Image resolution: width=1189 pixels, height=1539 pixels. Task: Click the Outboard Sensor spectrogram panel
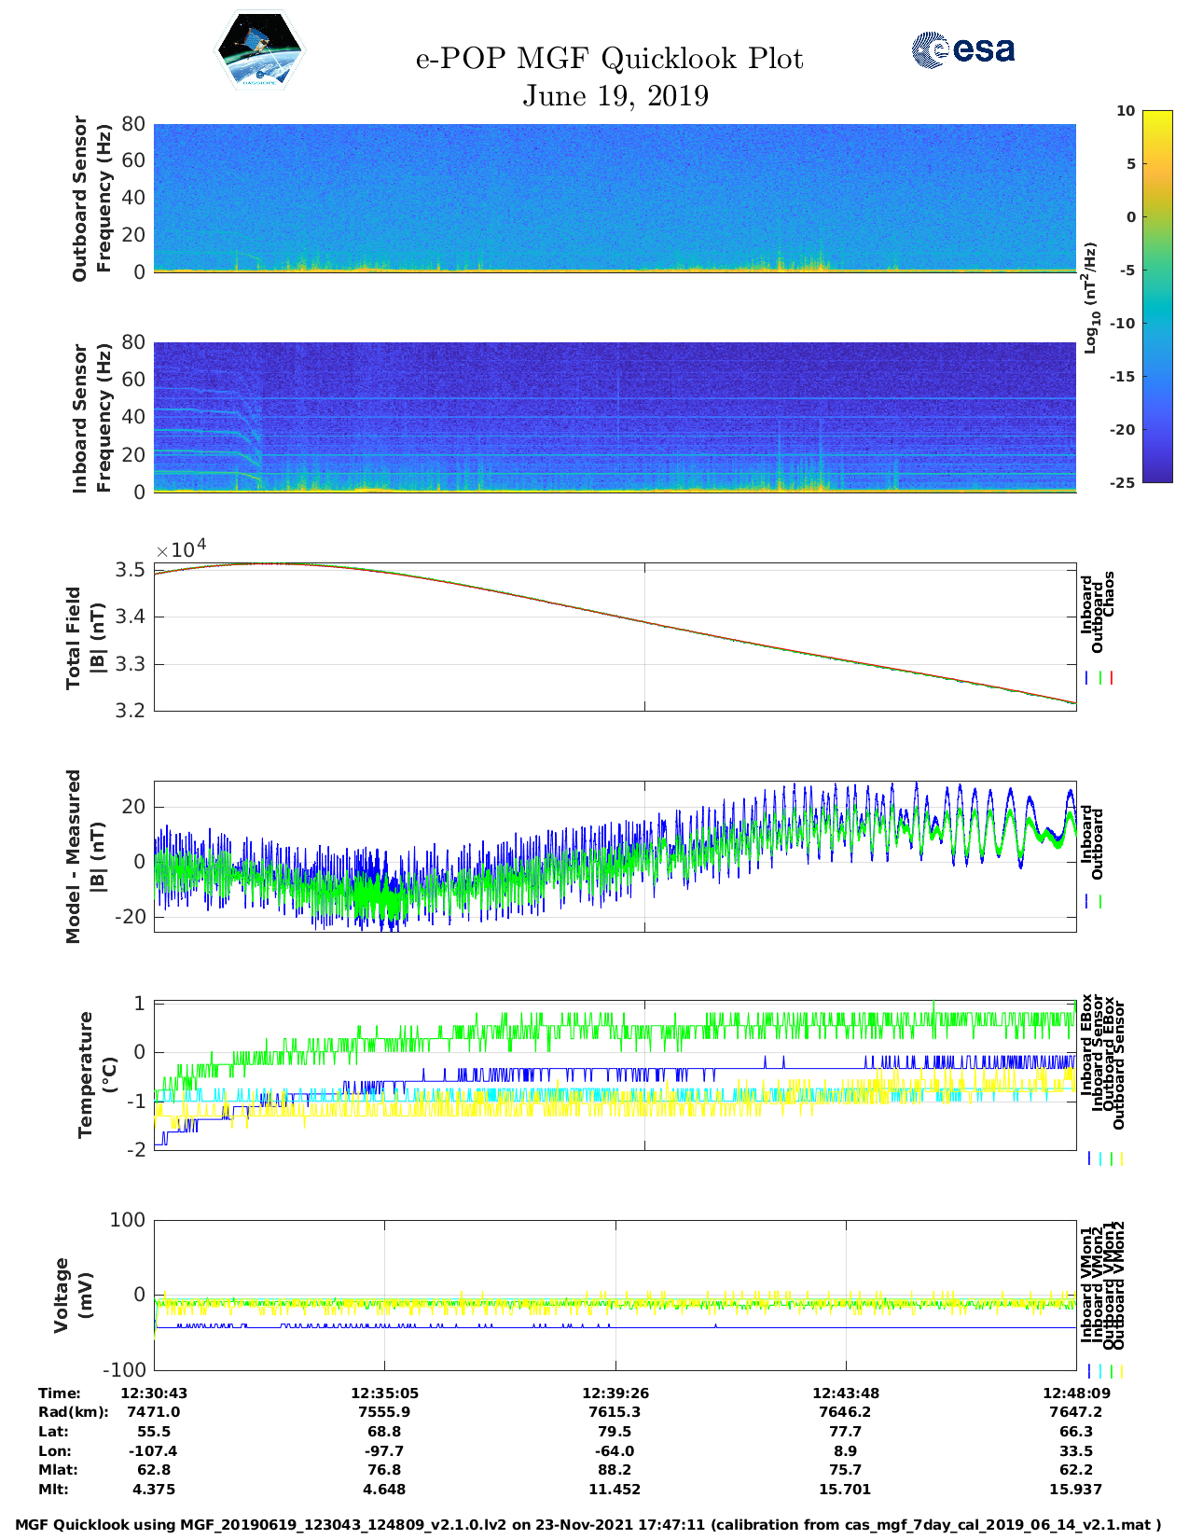(x=615, y=197)
